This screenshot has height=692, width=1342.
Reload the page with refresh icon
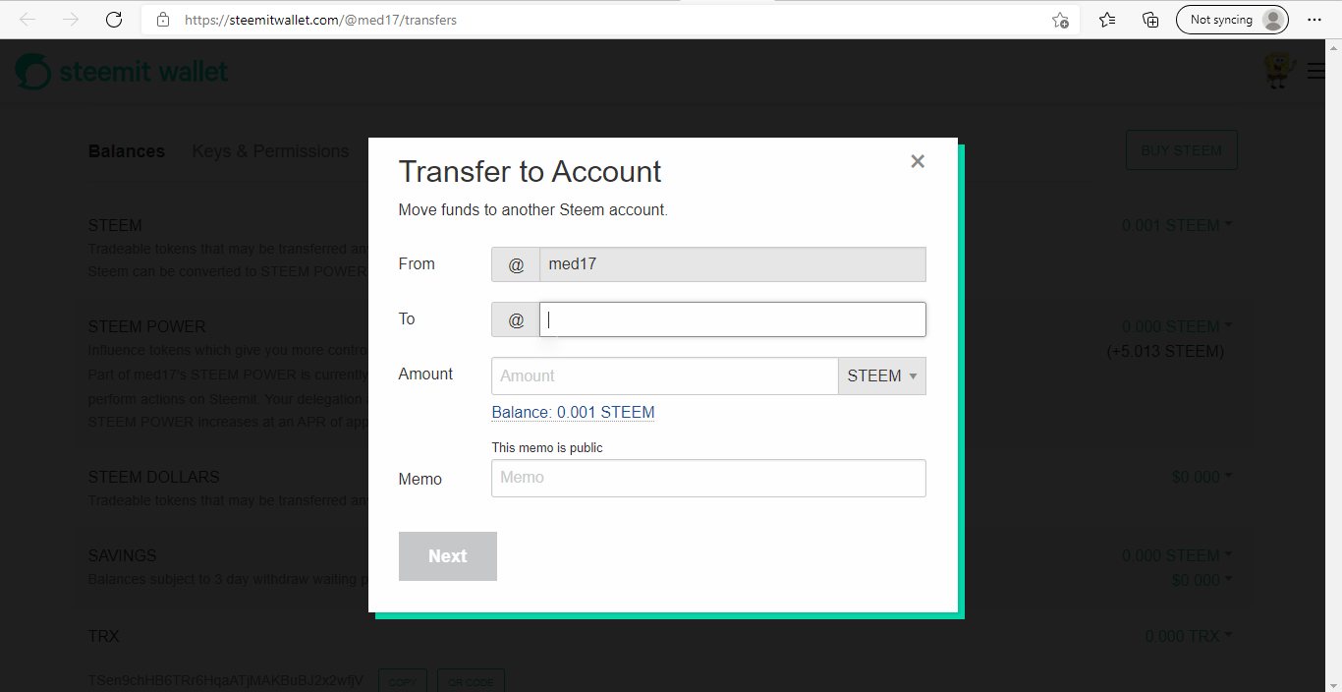pos(114,20)
